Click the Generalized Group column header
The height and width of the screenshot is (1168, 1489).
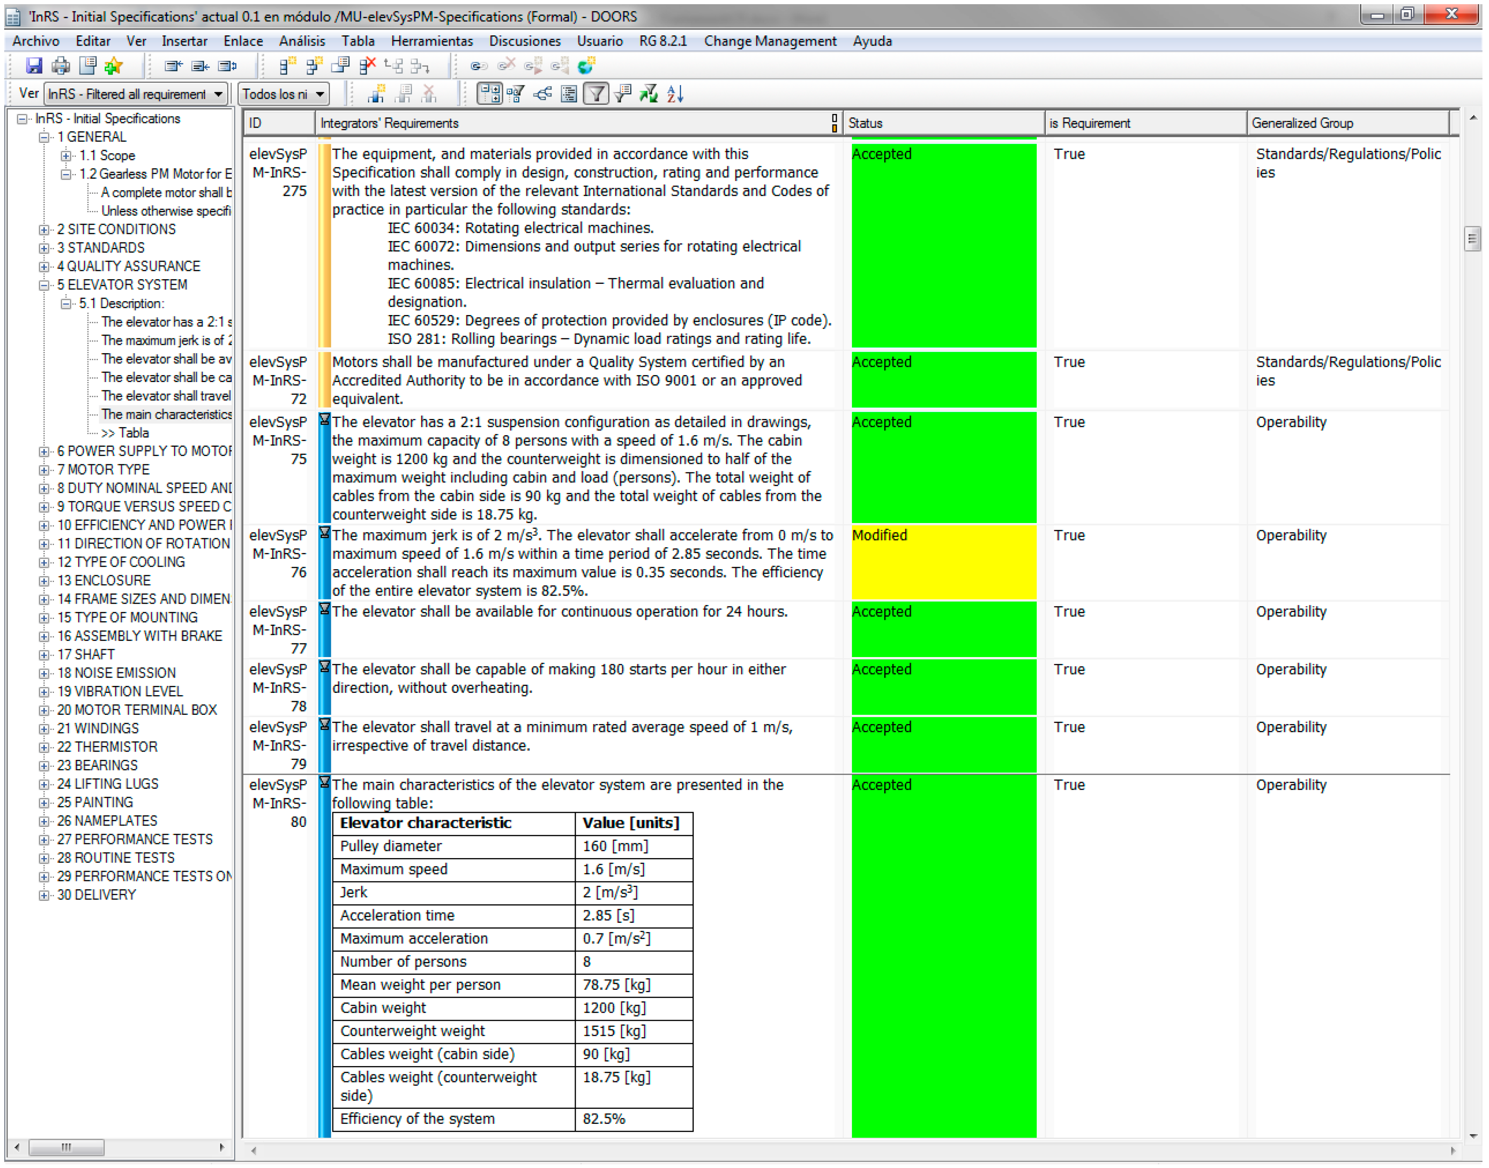pyautogui.click(x=1348, y=123)
